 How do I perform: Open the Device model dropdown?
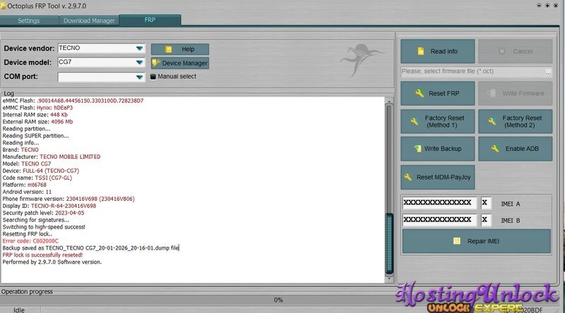point(140,62)
